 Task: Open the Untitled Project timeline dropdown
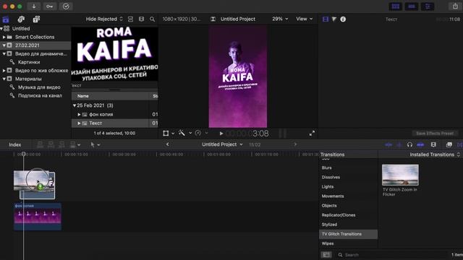tap(222, 144)
